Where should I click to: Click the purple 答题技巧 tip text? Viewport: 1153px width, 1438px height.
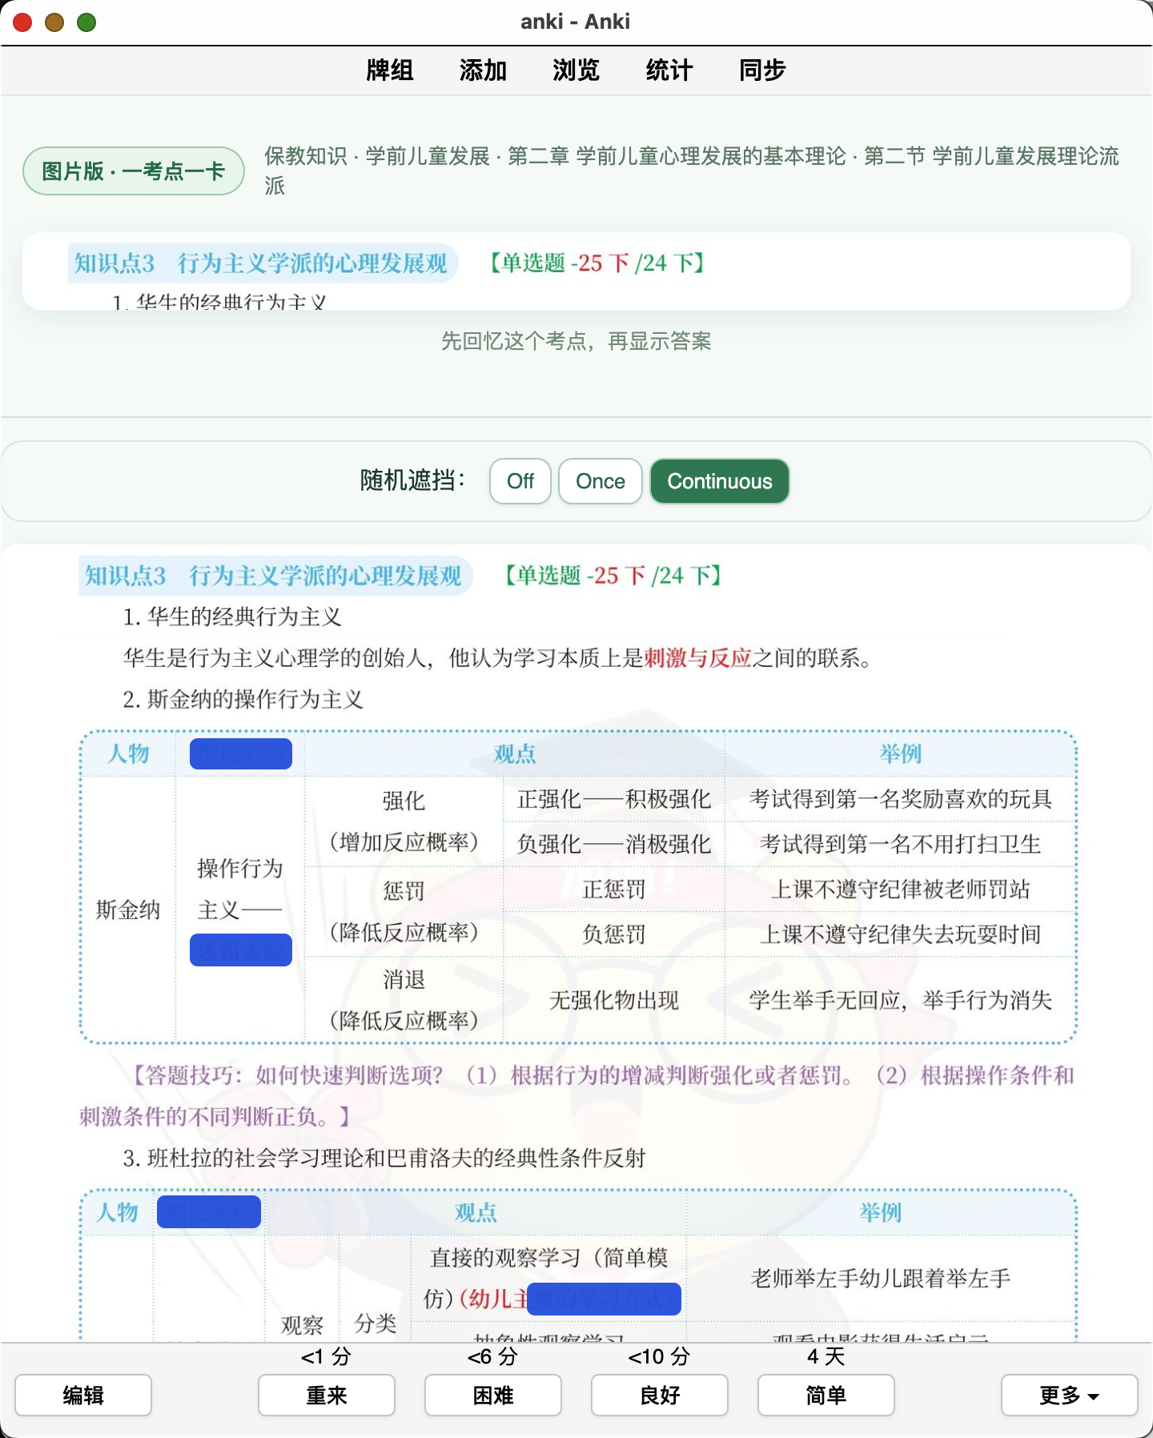pos(576,1095)
